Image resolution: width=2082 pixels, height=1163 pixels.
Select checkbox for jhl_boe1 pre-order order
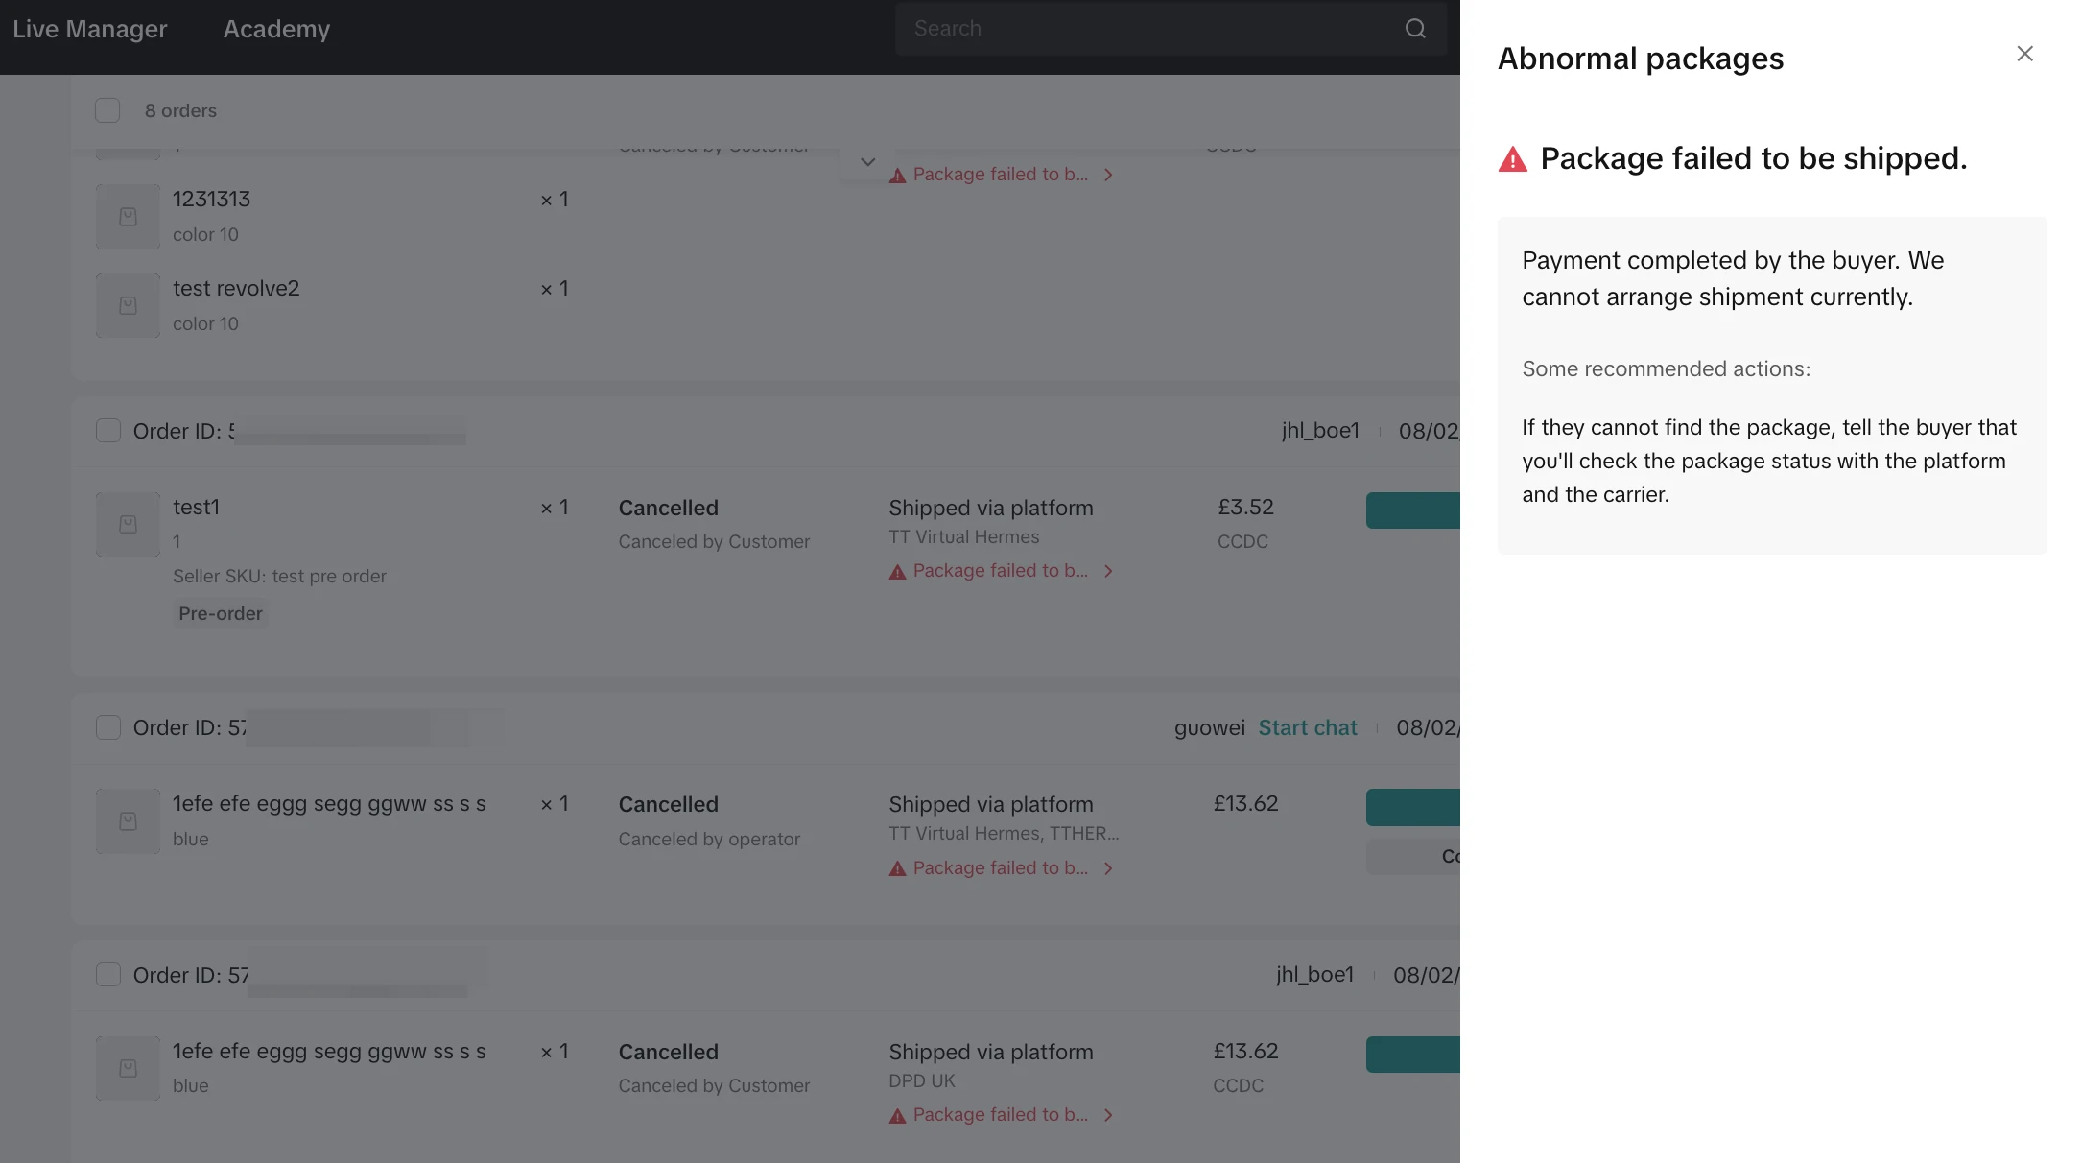(x=108, y=431)
